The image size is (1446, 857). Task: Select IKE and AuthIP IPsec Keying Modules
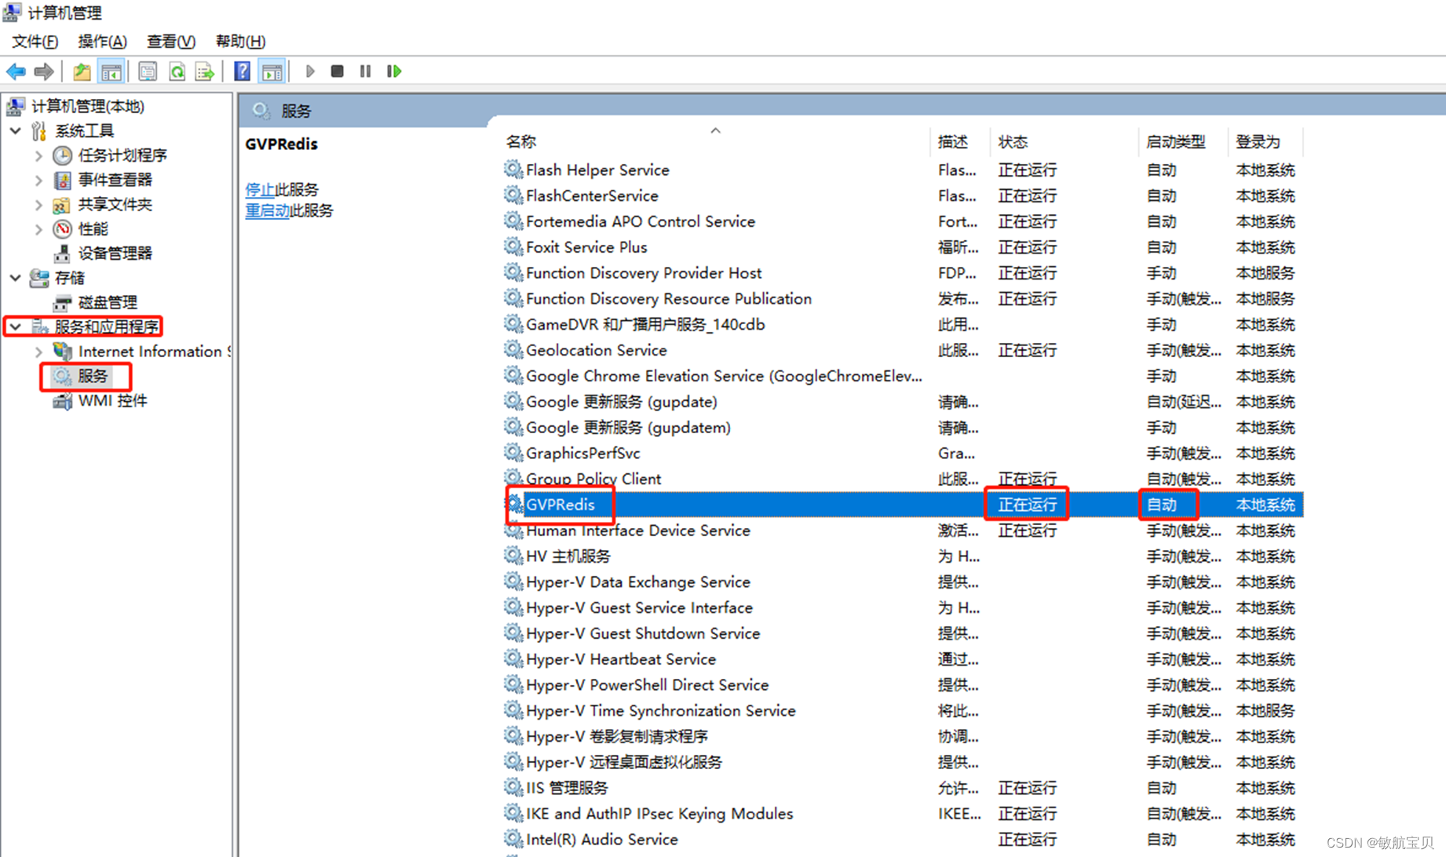[x=903, y=814]
